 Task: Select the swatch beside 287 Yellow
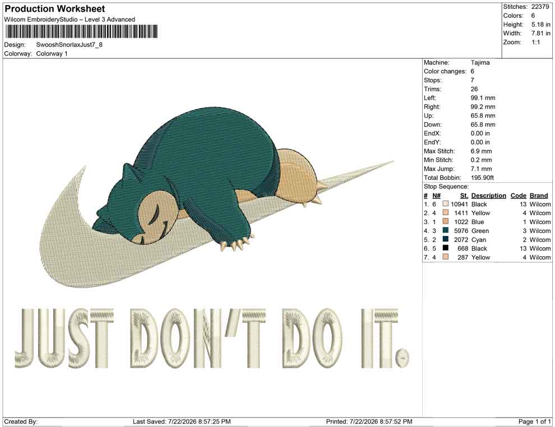click(446, 257)
